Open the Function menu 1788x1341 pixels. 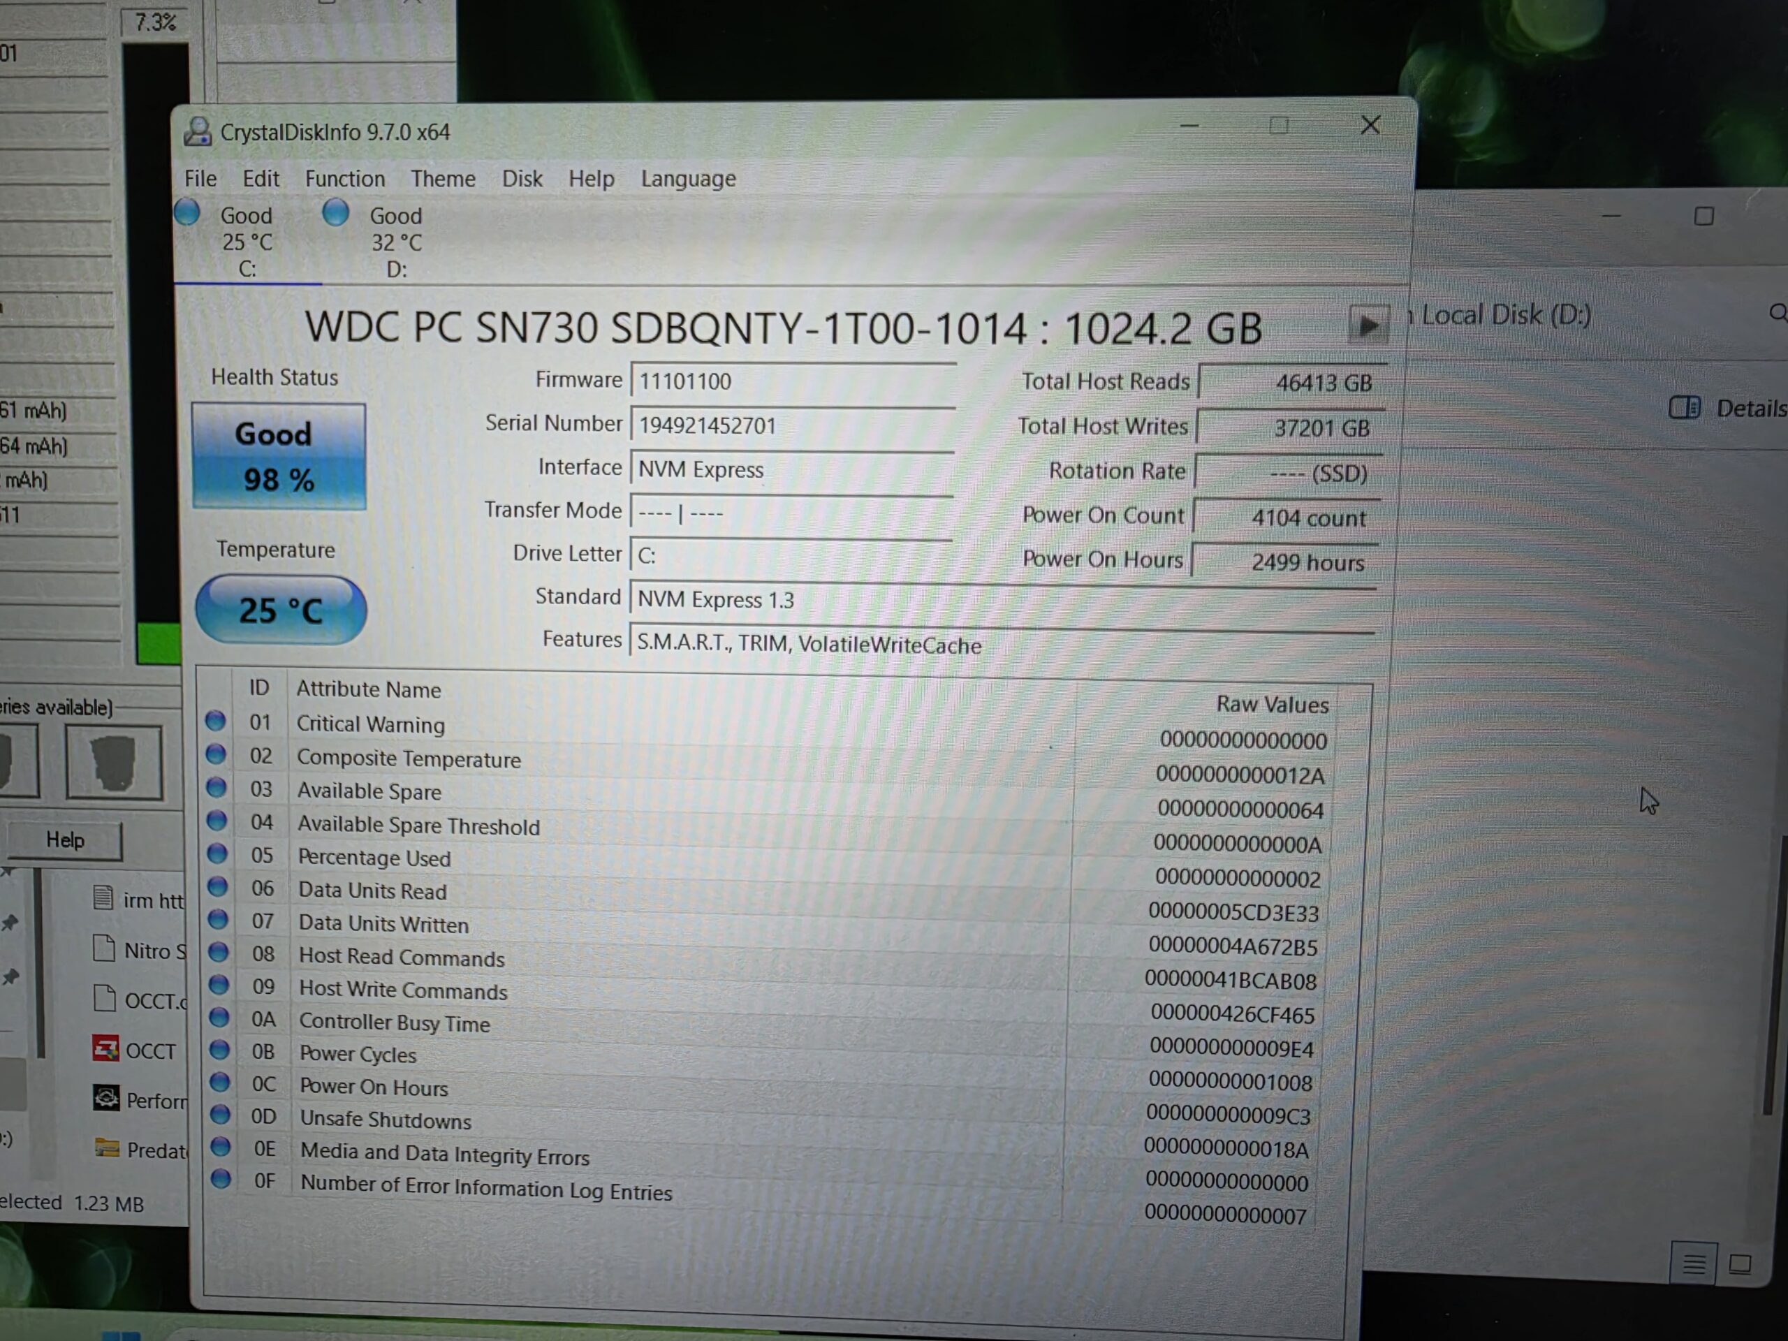345,179
